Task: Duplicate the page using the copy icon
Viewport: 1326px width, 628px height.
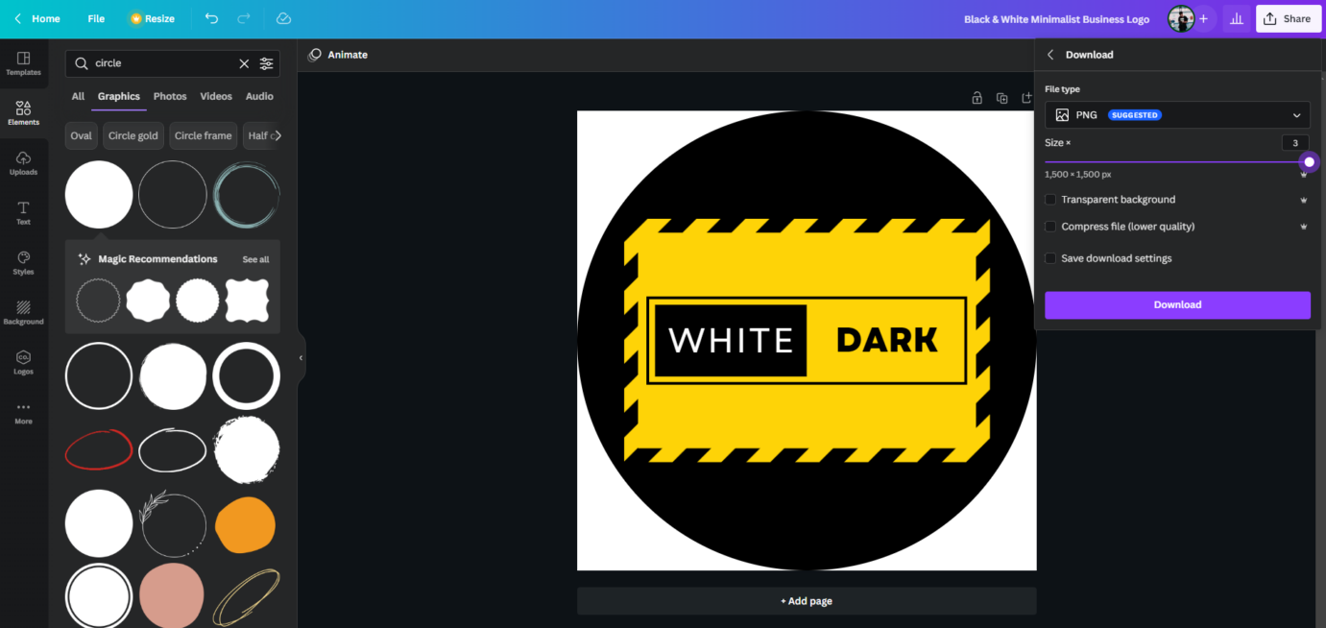Action: point(1001,98)
